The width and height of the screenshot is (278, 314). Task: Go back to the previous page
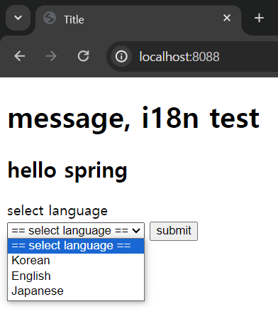tap(20, 56)
